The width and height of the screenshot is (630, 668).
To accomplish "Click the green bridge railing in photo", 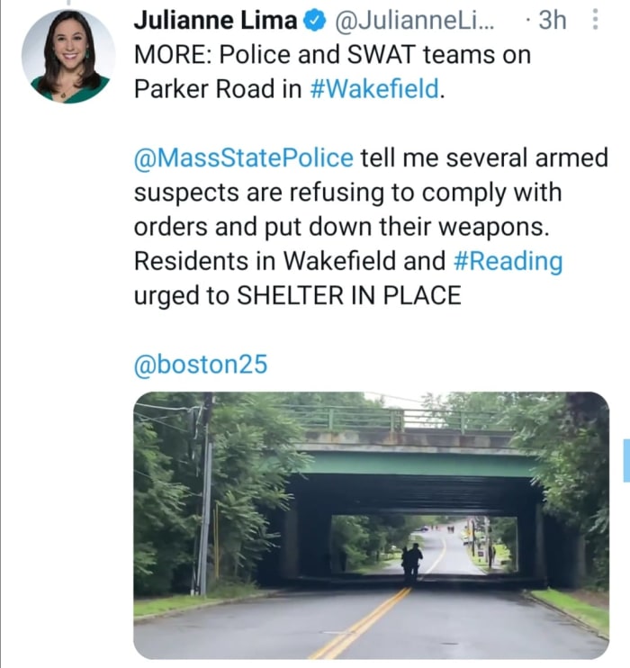I will [396, 418].
